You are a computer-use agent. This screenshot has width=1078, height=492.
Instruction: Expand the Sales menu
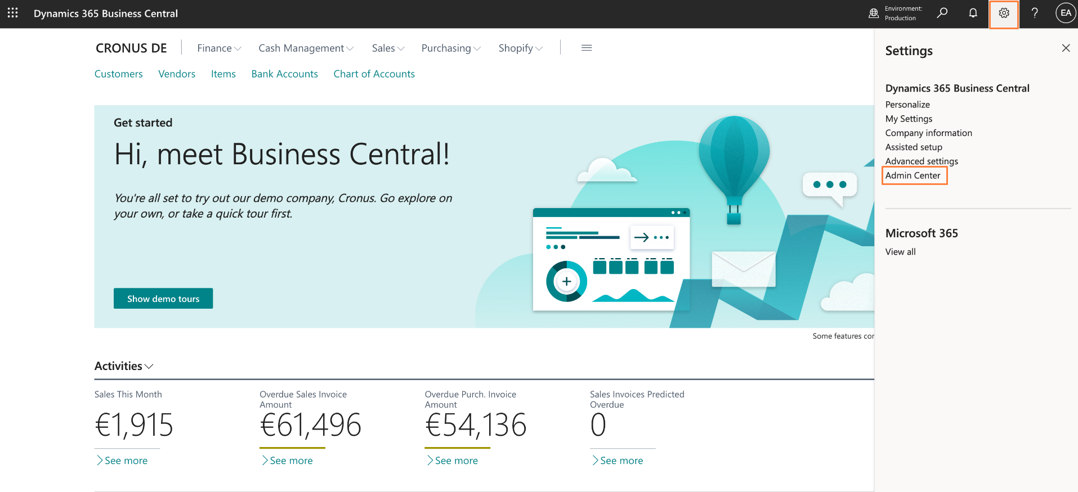(388, 48)
